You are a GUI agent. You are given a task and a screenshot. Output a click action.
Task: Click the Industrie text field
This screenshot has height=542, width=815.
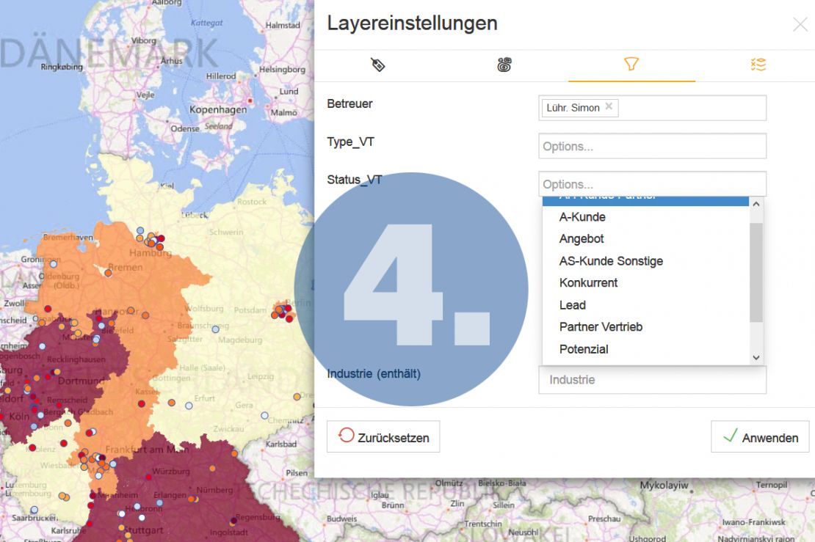pos(652,380)
